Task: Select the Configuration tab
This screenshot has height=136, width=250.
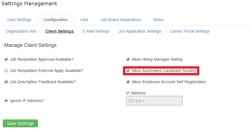Action: pyautogui.click(x=55, y=20)
